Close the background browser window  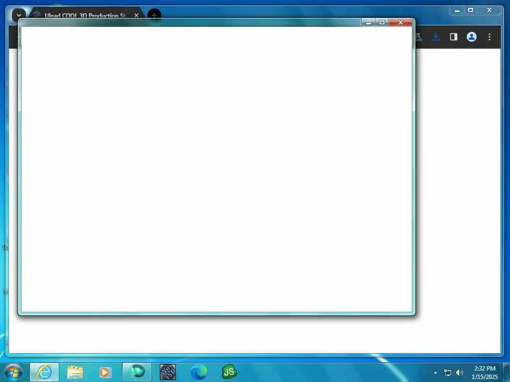click(489, 10)
